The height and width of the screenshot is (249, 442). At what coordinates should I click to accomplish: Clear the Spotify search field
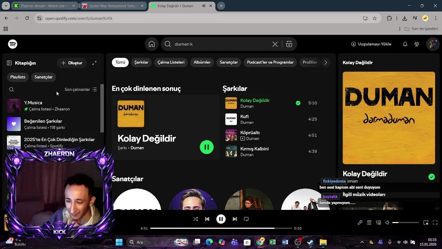click(275, 44)
